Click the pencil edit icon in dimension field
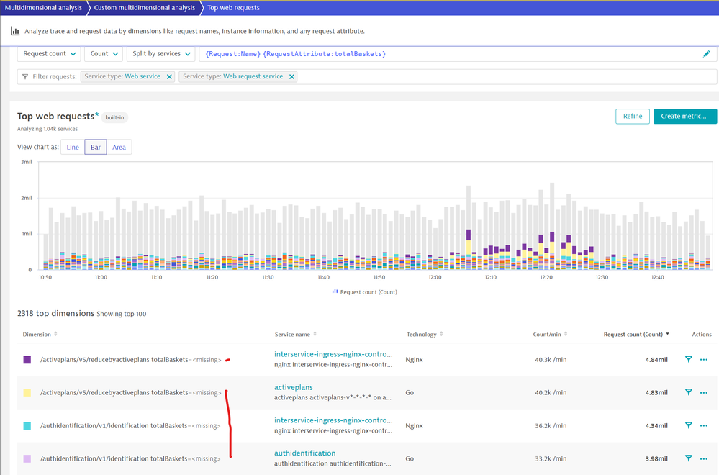This screenshot has width=719, height=475. pyautogui.click(x=706, y=54)
